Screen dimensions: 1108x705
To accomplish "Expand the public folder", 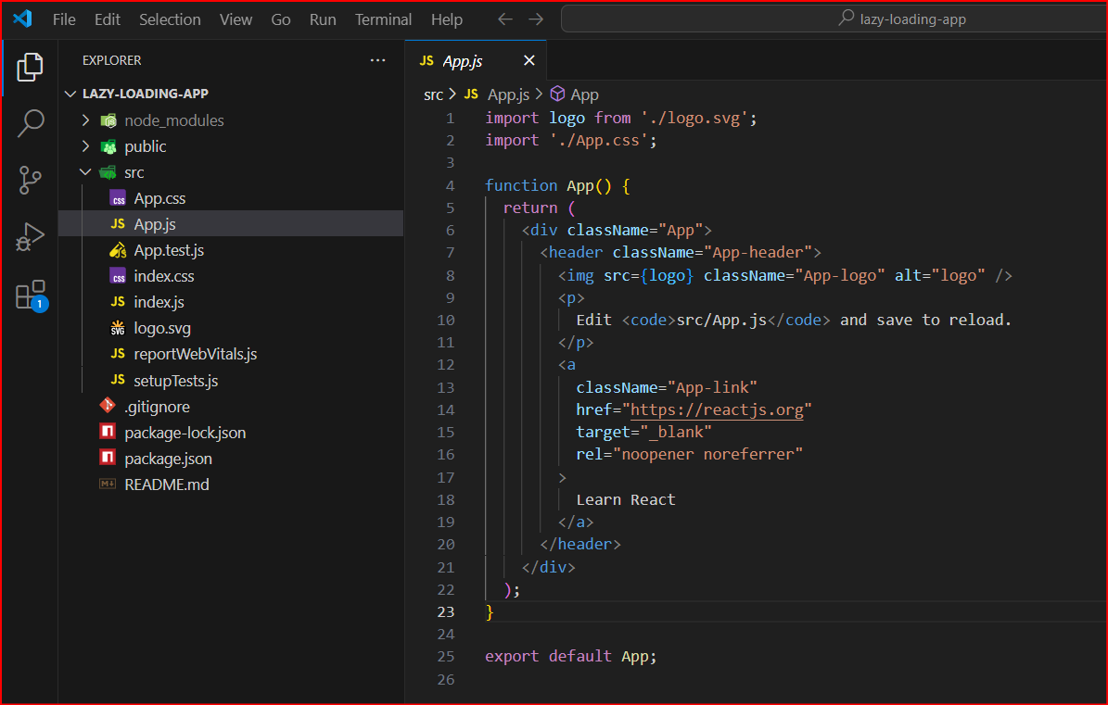I will tap(85, 146).
